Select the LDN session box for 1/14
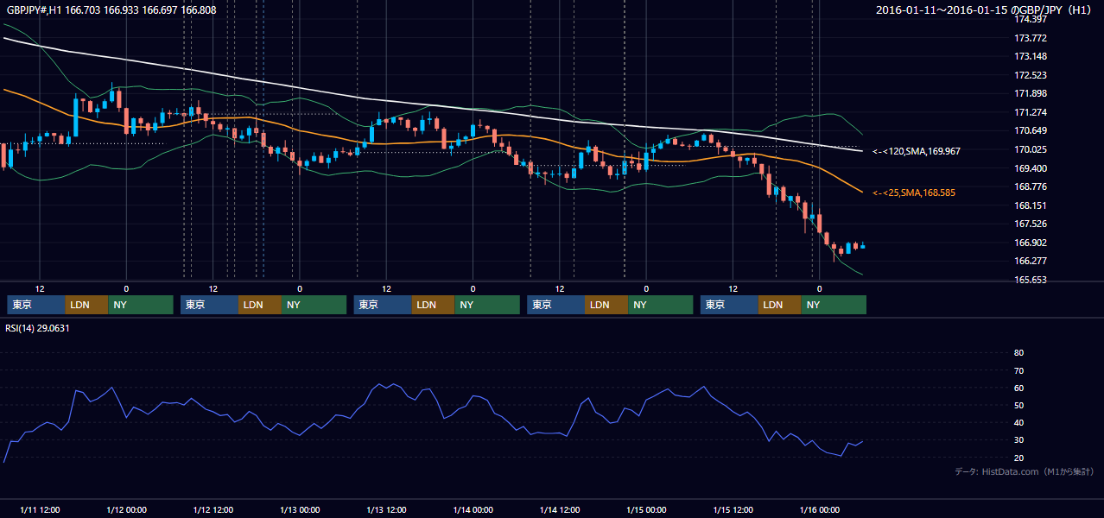 pyautogui.click(x=607, y=305)
